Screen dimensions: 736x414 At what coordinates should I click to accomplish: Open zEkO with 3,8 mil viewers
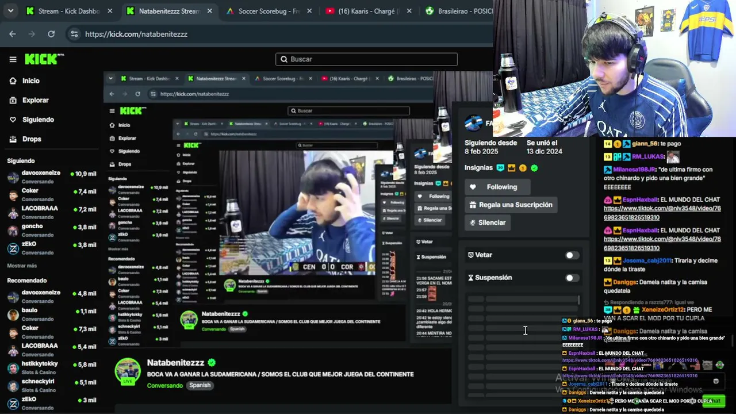coord(52,248)
